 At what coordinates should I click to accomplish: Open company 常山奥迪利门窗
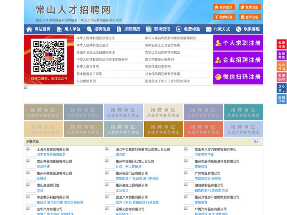[x=48, y=186]
